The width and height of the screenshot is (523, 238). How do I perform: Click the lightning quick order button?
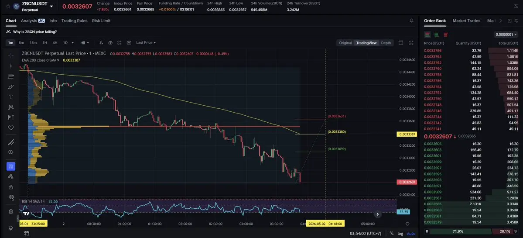point(378,214)
